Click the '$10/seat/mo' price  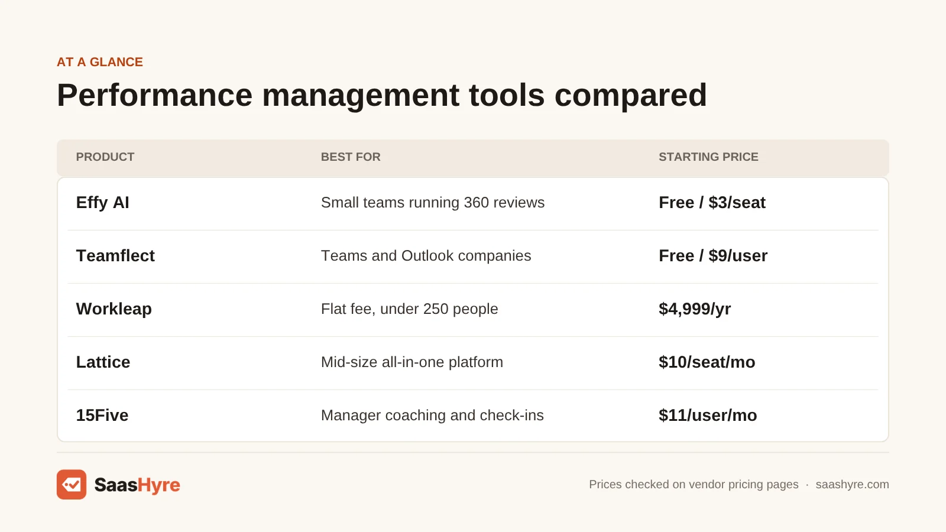coord(707,362)
